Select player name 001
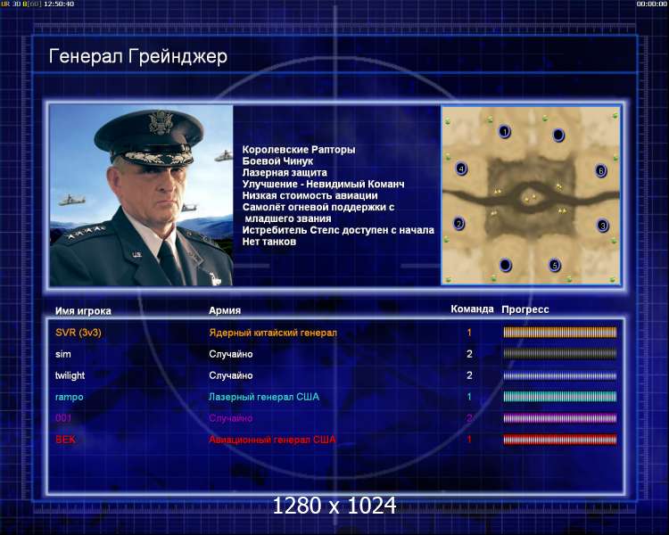The height and width of the screenshot is (535, 669). click(x=63, y=418)
